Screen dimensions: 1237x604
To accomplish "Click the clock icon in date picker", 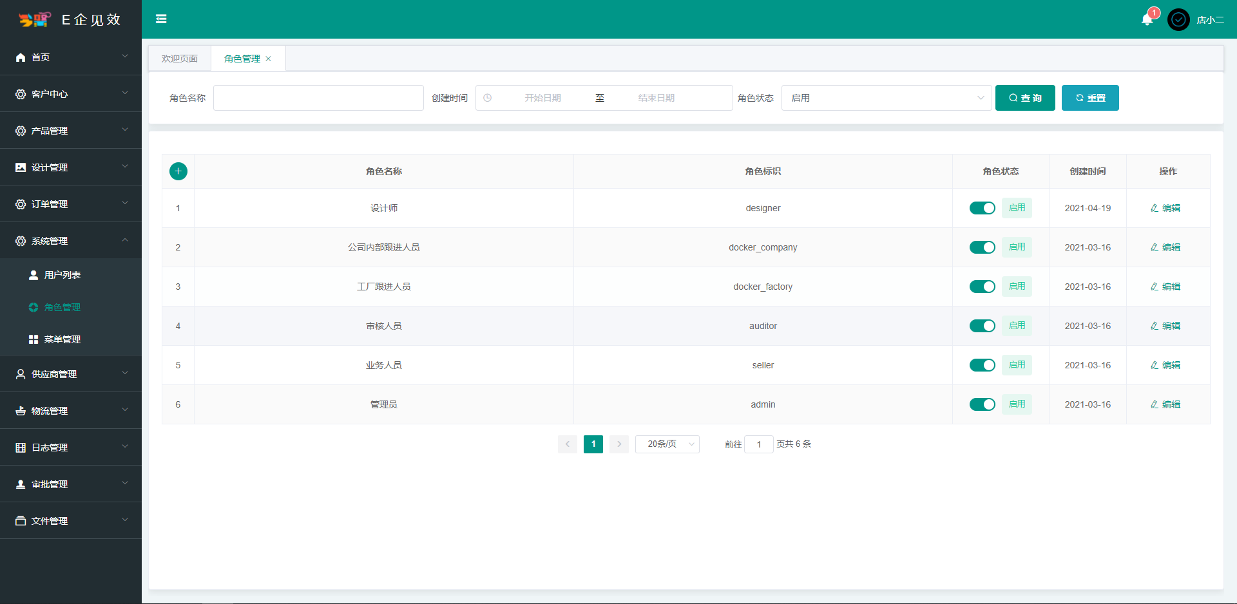I will pyautogui.click(x=488, y=97).
